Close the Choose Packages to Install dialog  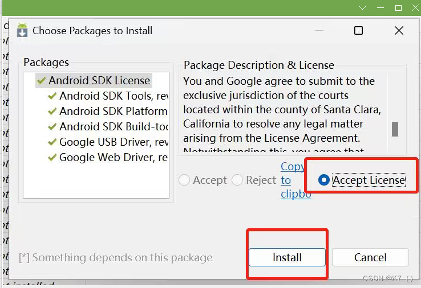(399, 31)
